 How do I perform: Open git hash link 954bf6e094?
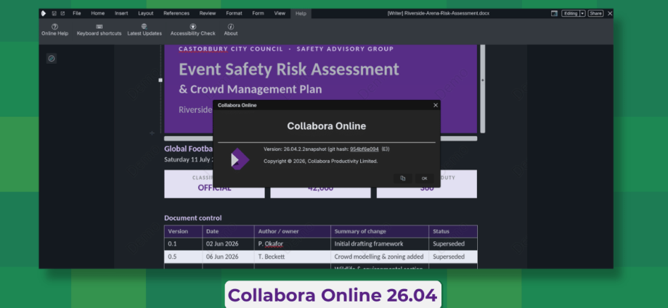(x=364, y=149)
